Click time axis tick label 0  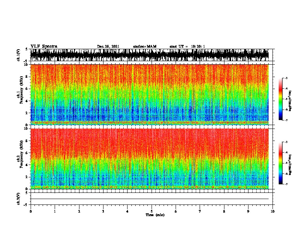(31, 211)
